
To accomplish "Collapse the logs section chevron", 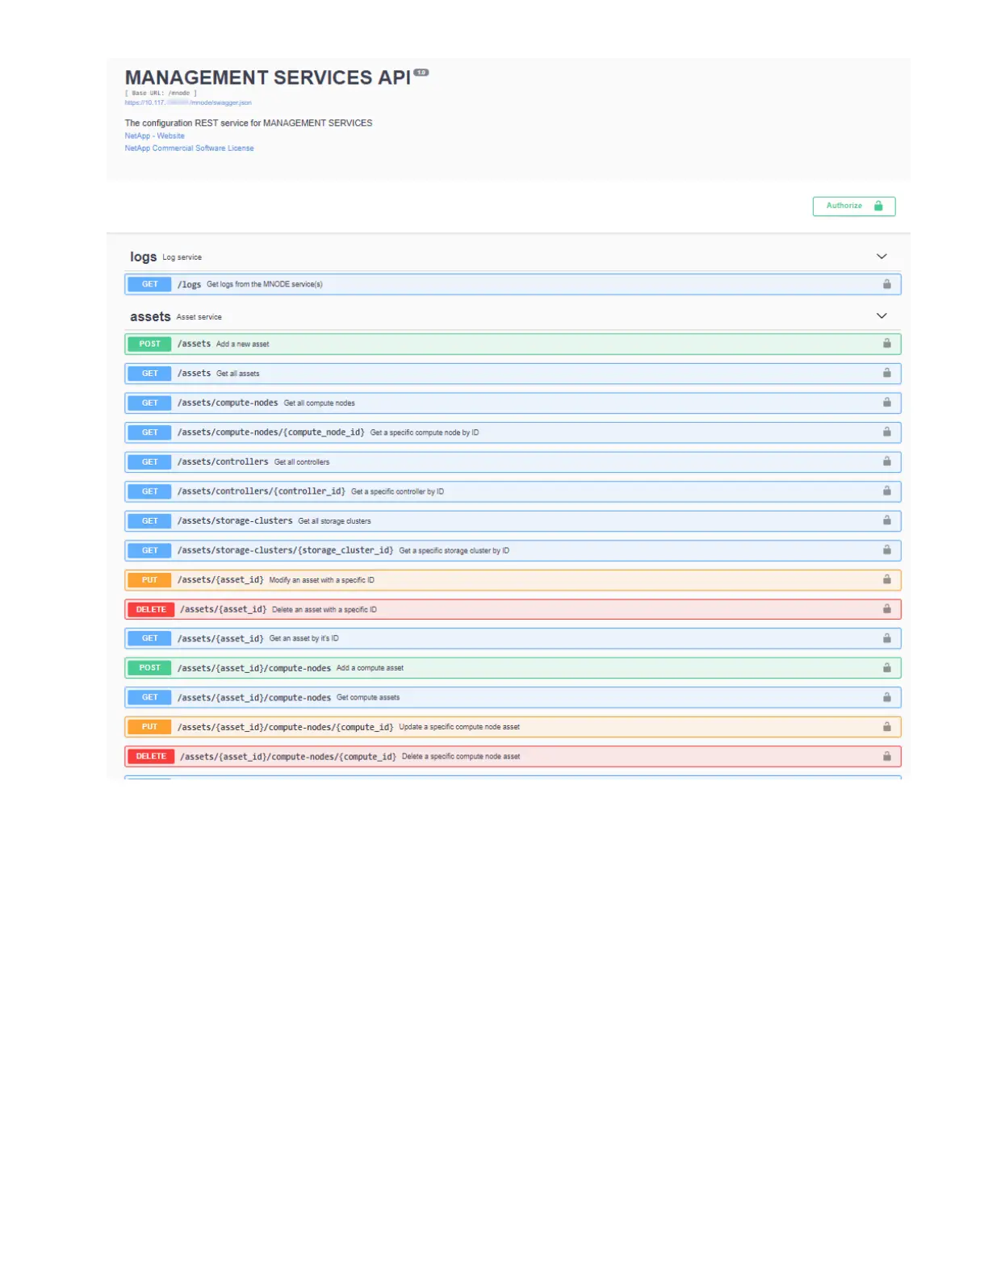I will point(881,257).
